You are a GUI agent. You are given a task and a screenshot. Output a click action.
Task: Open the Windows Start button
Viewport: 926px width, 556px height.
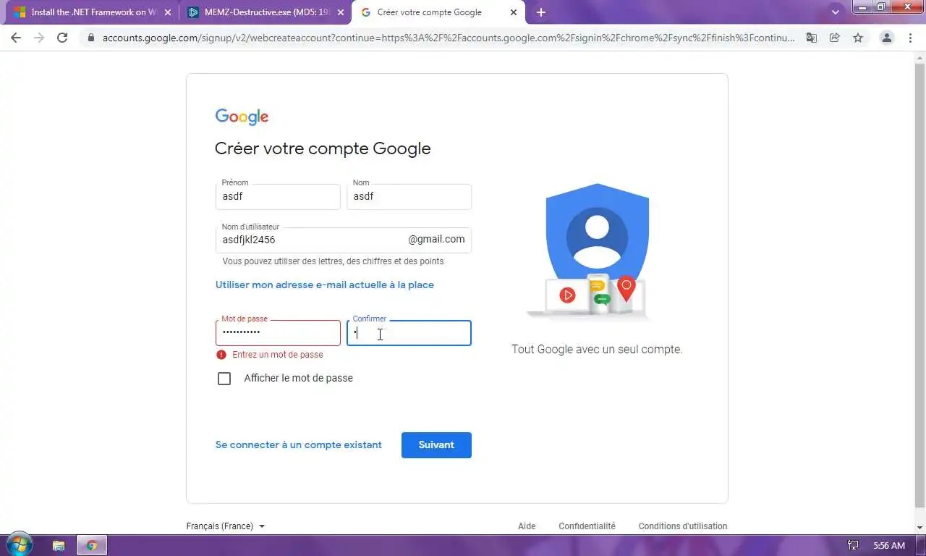19,545
